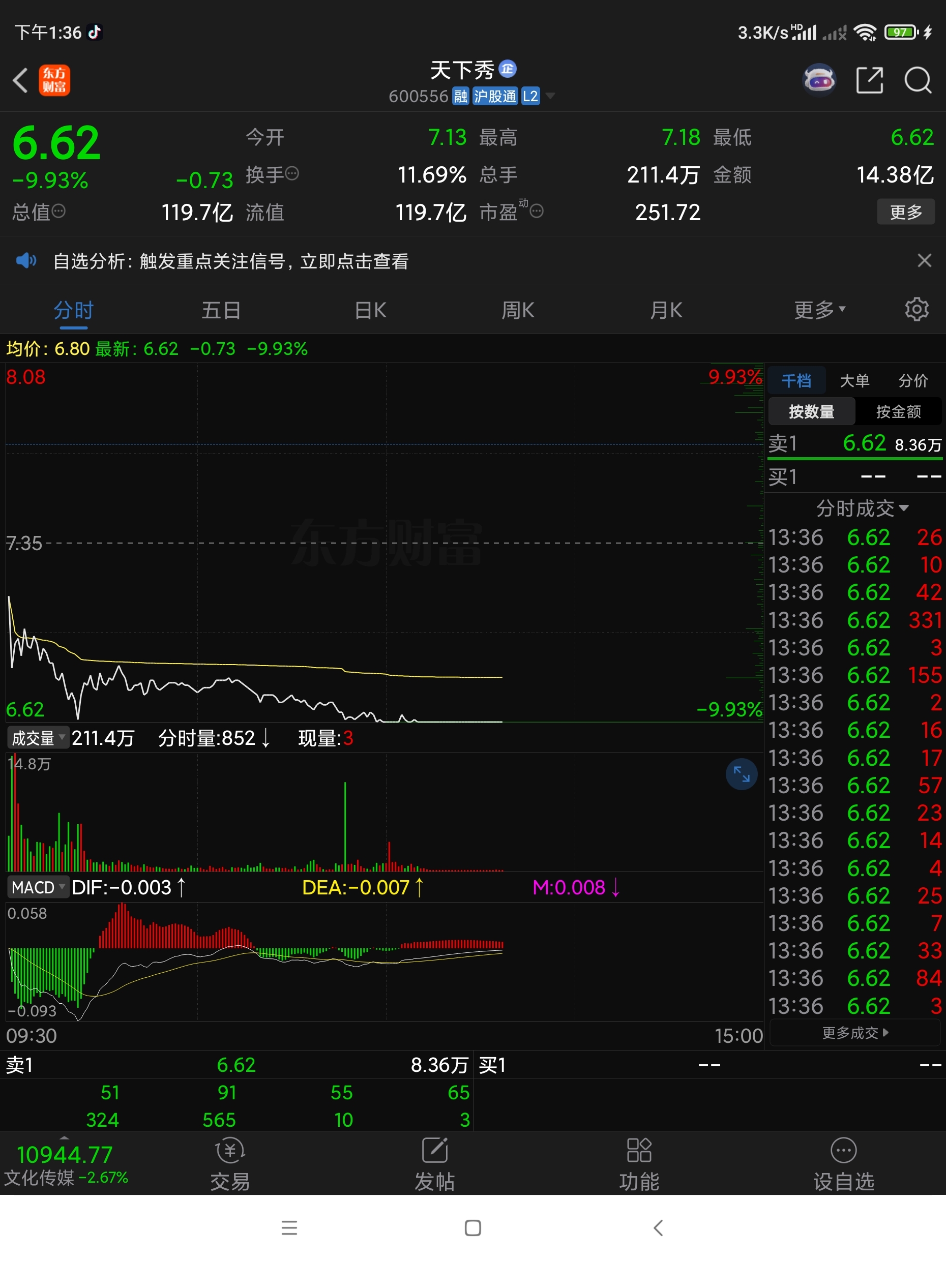Tap the Android back navigation button

point(658,1227)
